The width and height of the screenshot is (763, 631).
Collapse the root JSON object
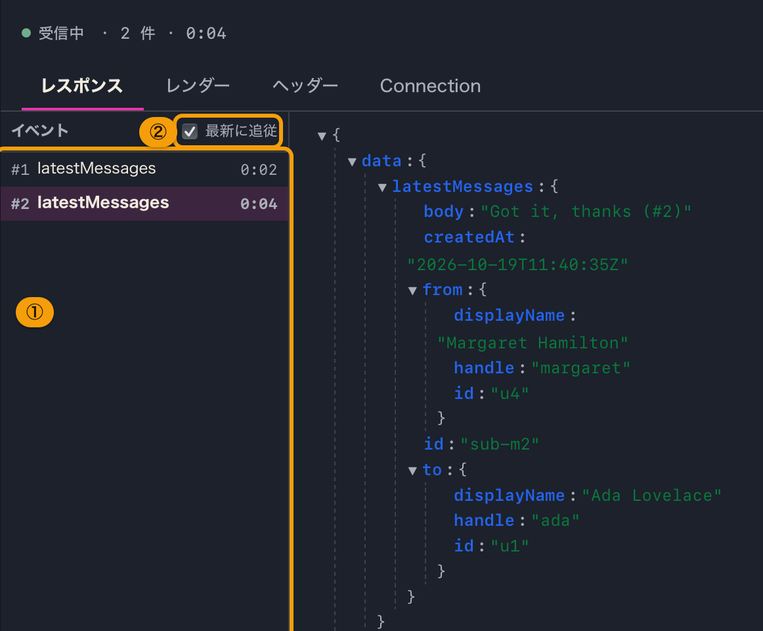pos(322,136)
